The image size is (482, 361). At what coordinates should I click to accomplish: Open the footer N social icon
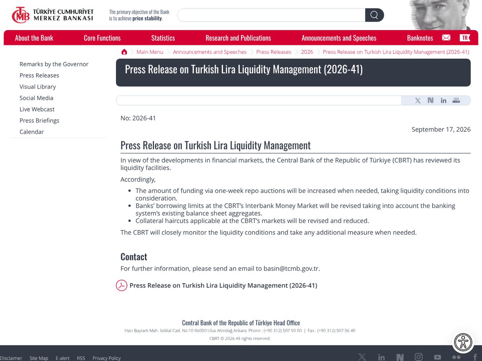pyautogui.click(x=400, y=357)
